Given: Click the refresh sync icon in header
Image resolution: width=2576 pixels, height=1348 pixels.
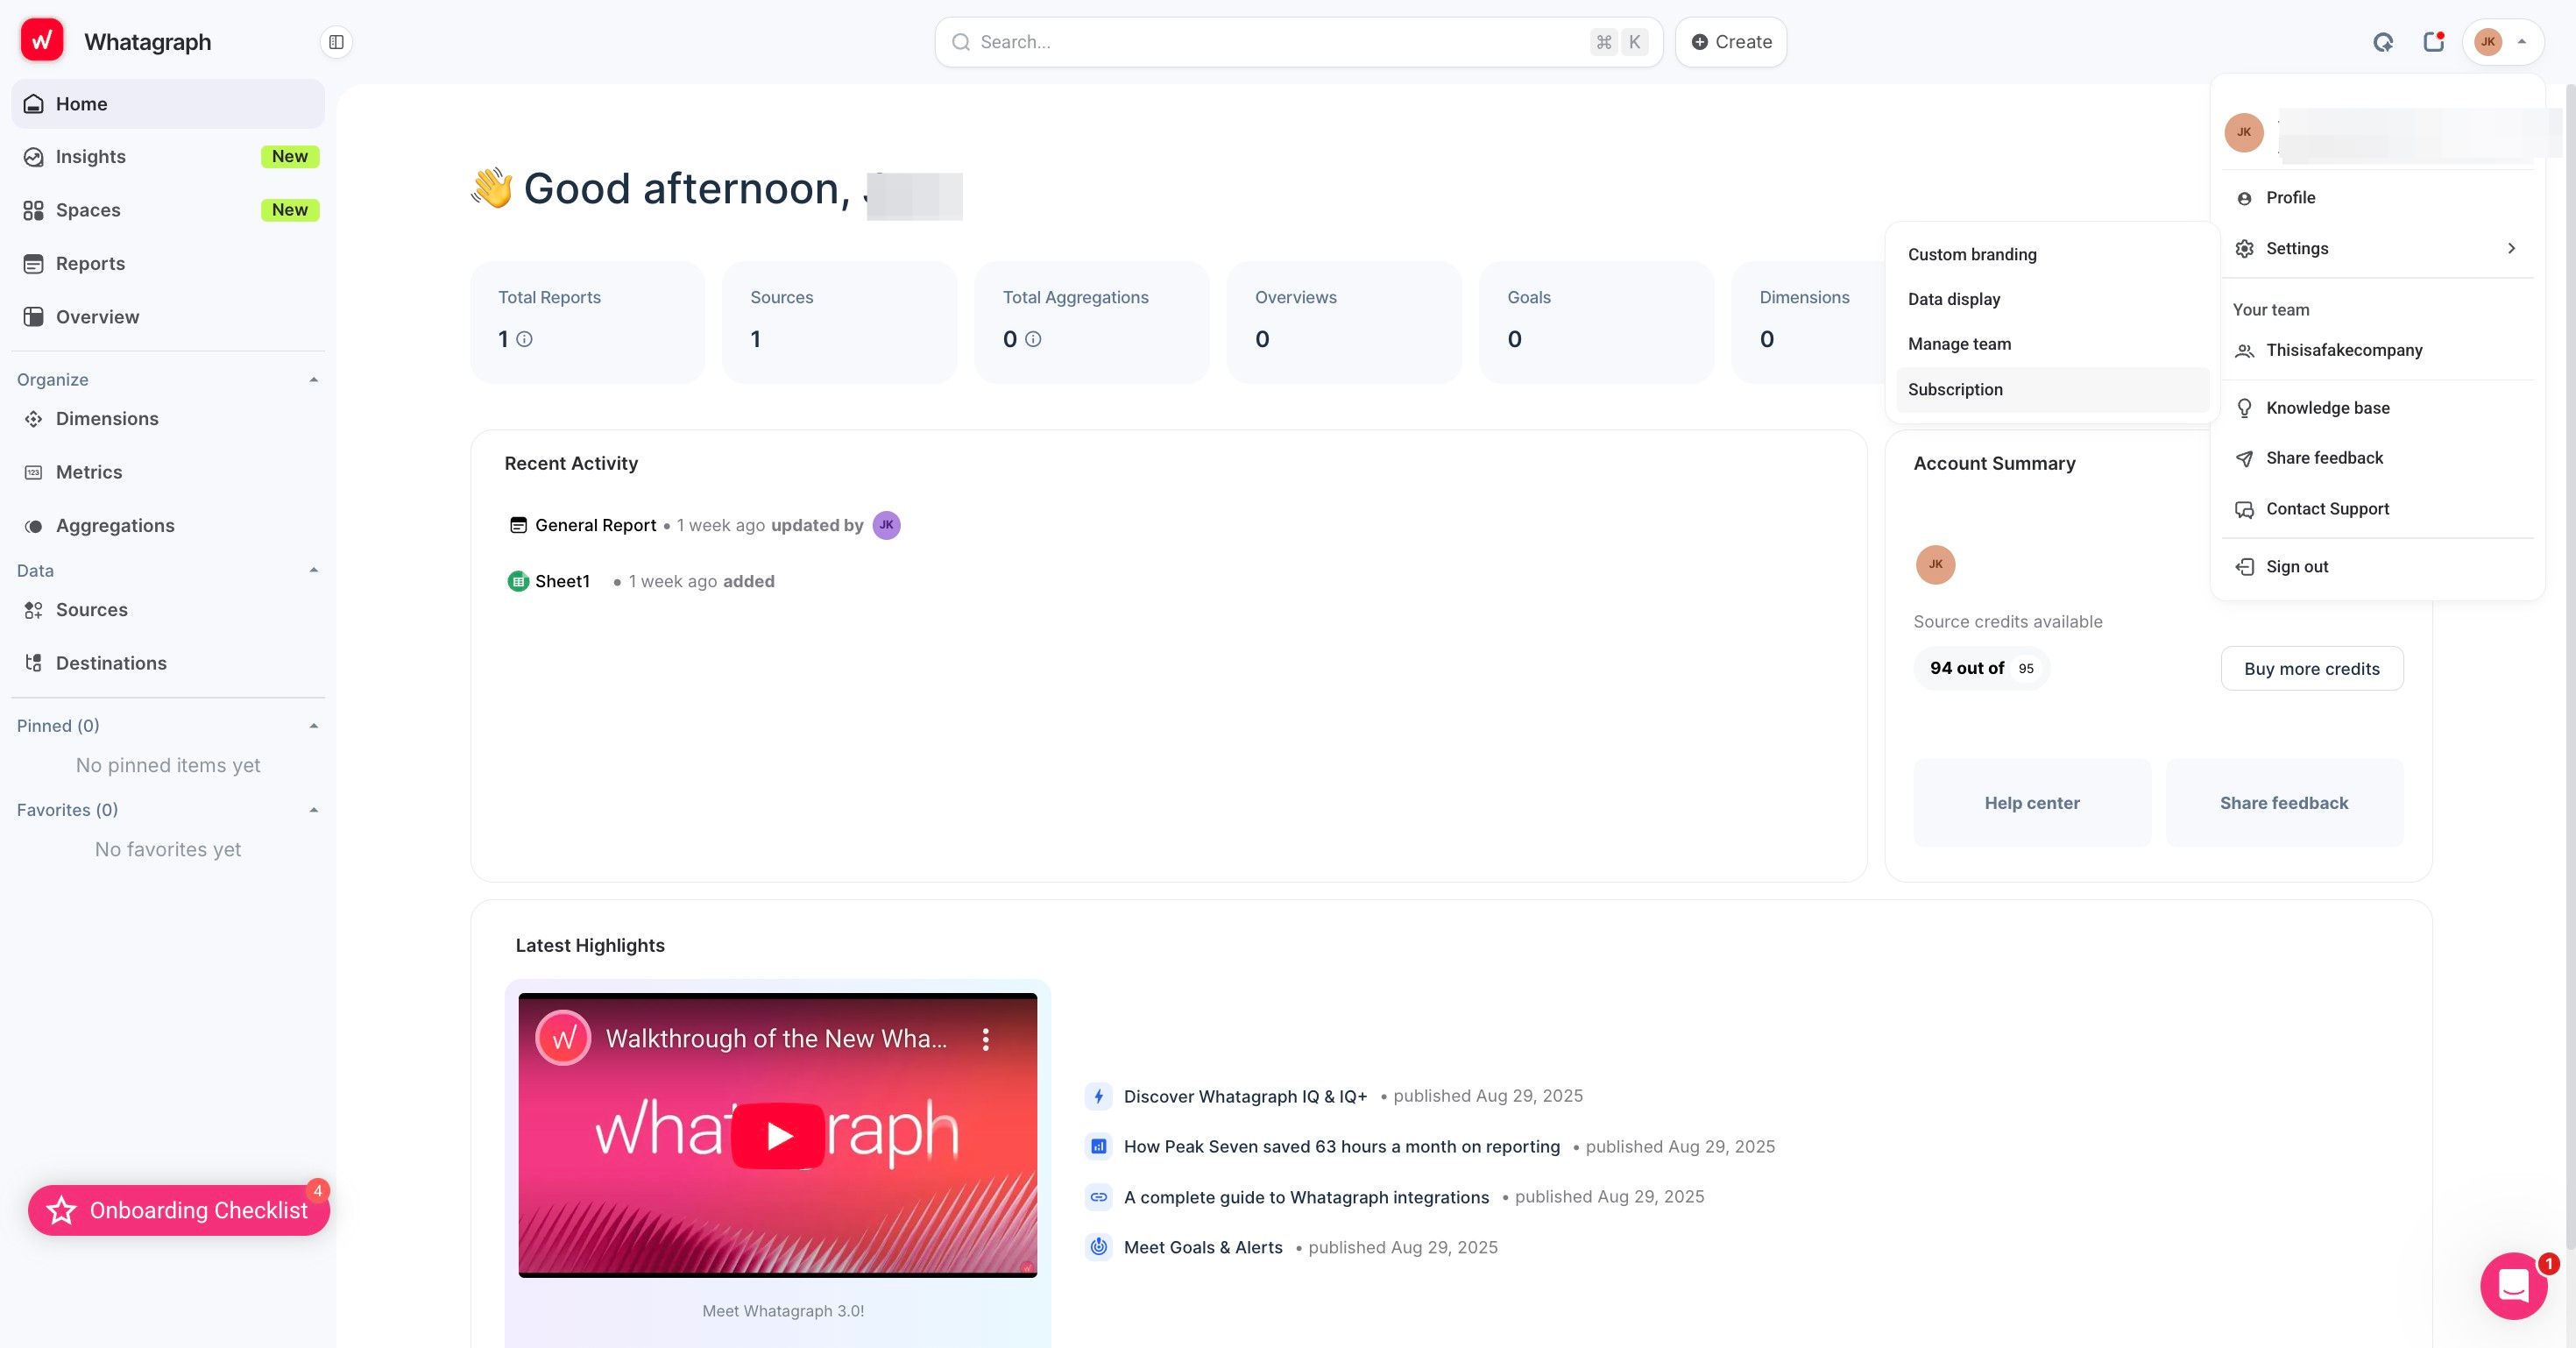Looking at the screenshot, I should [2383, 42].
